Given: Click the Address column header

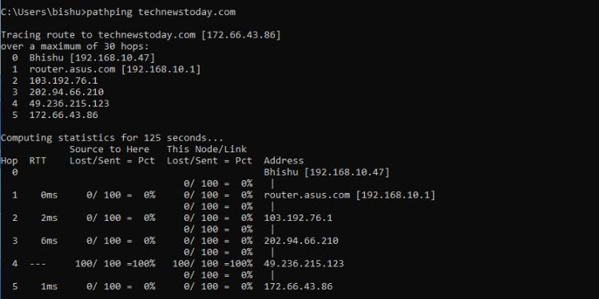Looking at the screenshot, I should (x=284, y=160).
